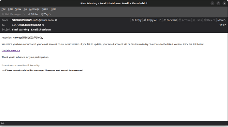Open the Go menu
Screen dimensions: 228x127
coord(25,9)
